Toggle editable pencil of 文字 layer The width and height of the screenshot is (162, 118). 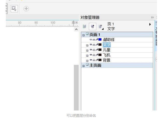[97, 45]
